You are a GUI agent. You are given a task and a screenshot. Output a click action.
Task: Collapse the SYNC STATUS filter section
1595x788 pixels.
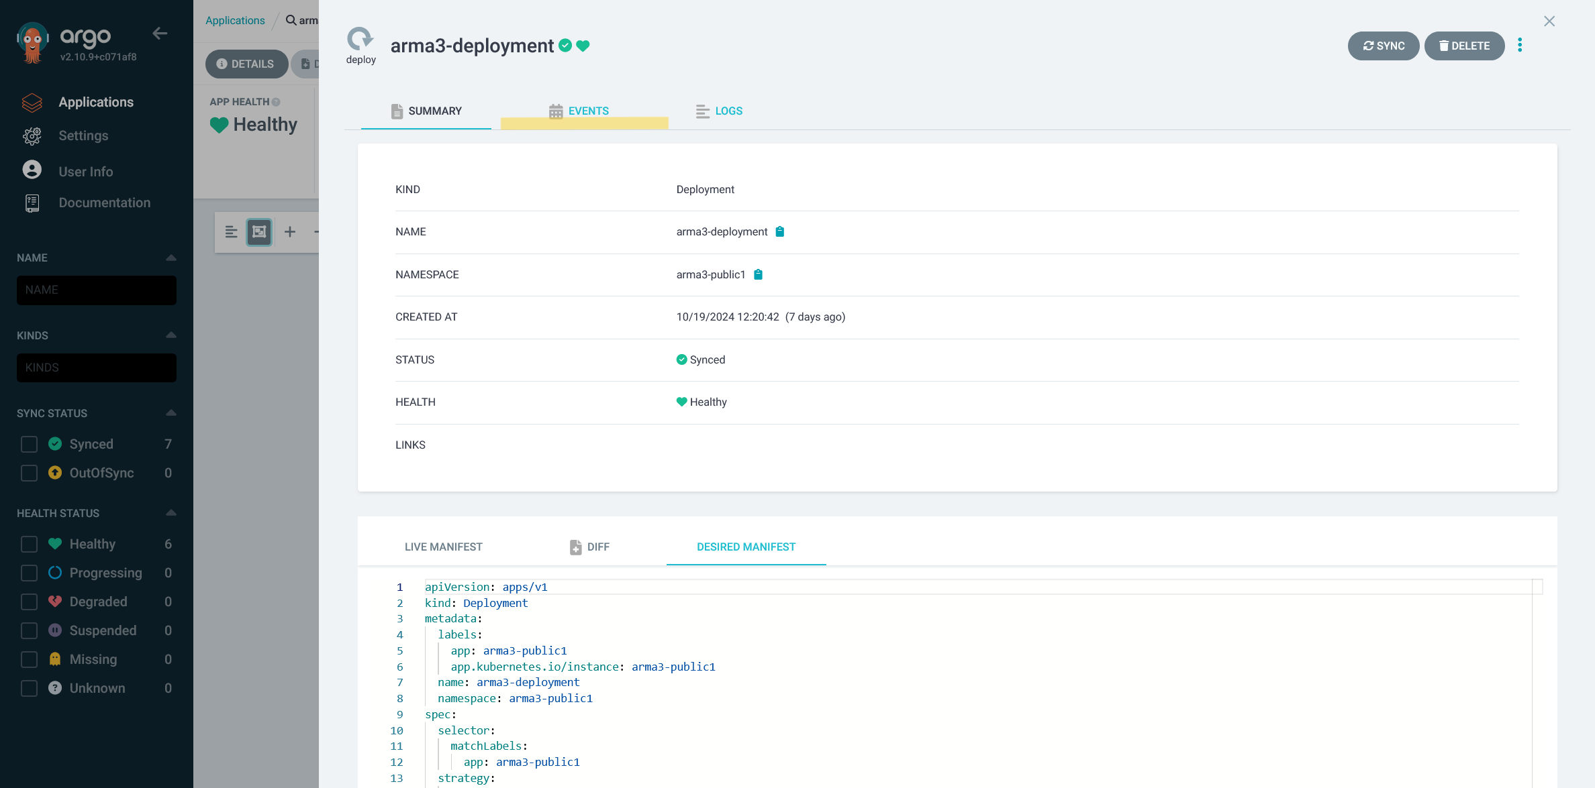(x=171, y=412)
